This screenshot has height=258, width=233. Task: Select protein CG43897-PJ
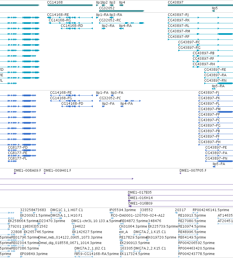tap(209, 93)
